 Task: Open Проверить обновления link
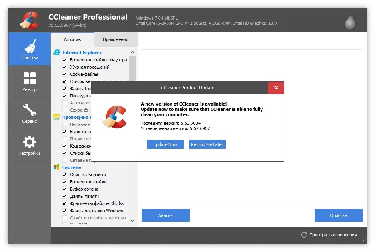(333, 235)
